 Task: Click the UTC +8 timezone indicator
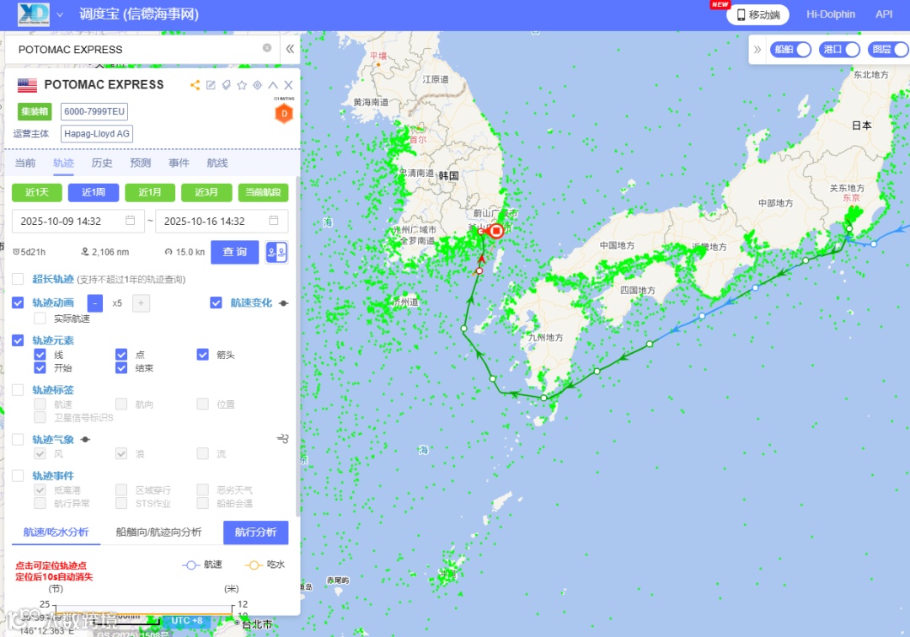(187, 621)
